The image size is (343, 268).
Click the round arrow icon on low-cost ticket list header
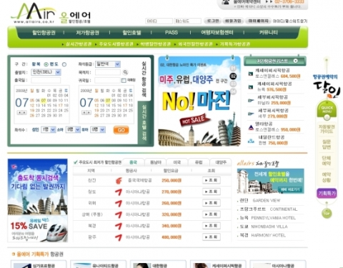(295, 61)
